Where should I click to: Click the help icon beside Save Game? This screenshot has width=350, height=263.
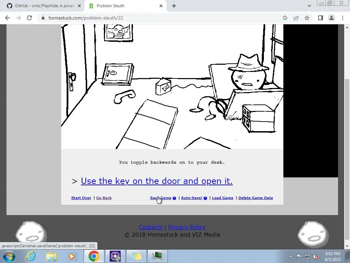(174, 198)
